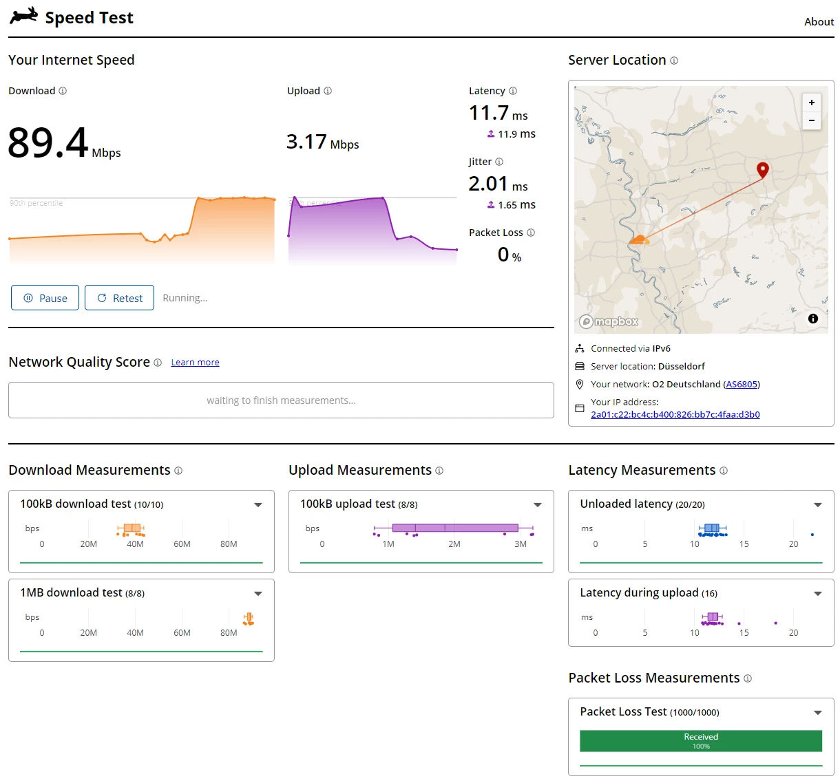840x783 pixels.
Task: Click info icon beside Server Location heading
Action: 674,61
